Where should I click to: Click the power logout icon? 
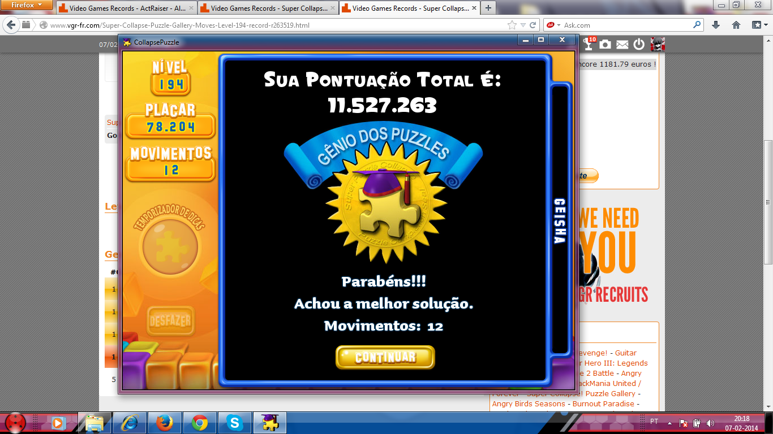[x=639, y=45]
